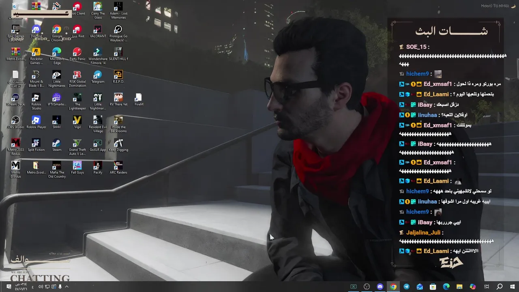Select the Telegram desktop shortcut
Screen dimensions: 519x292
[98, 77]
